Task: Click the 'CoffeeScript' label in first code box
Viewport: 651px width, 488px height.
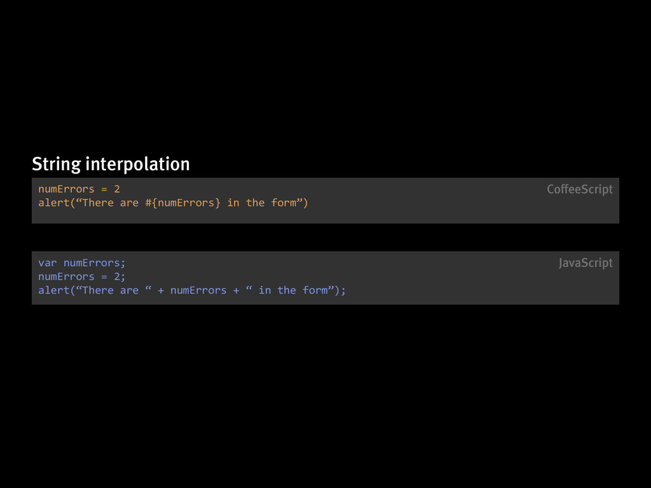Action: click(x=580, y=189)
